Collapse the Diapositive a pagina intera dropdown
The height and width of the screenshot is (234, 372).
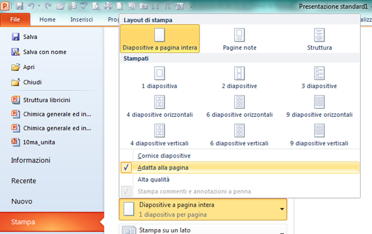tap(203, 209)
